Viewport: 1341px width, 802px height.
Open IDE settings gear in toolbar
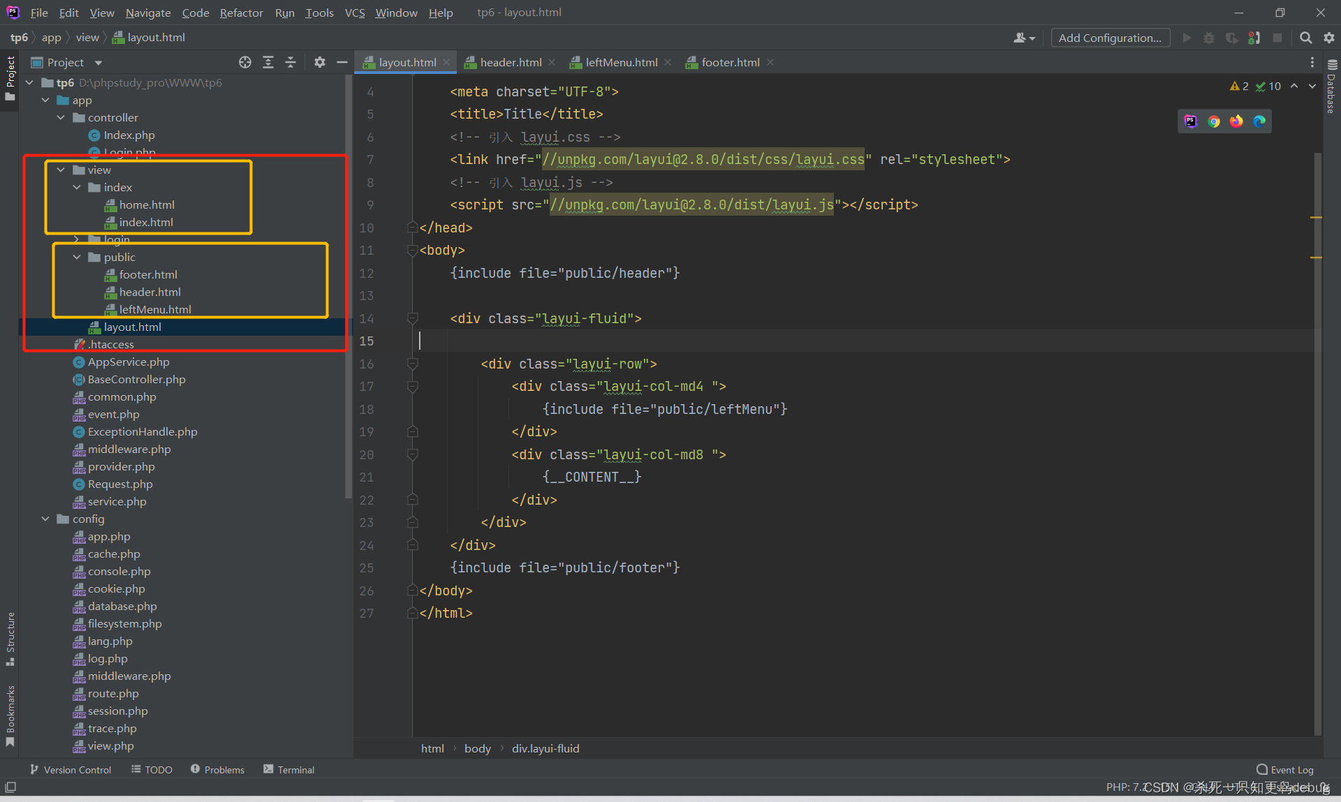pyautogui.click(x=1328, y=38)
